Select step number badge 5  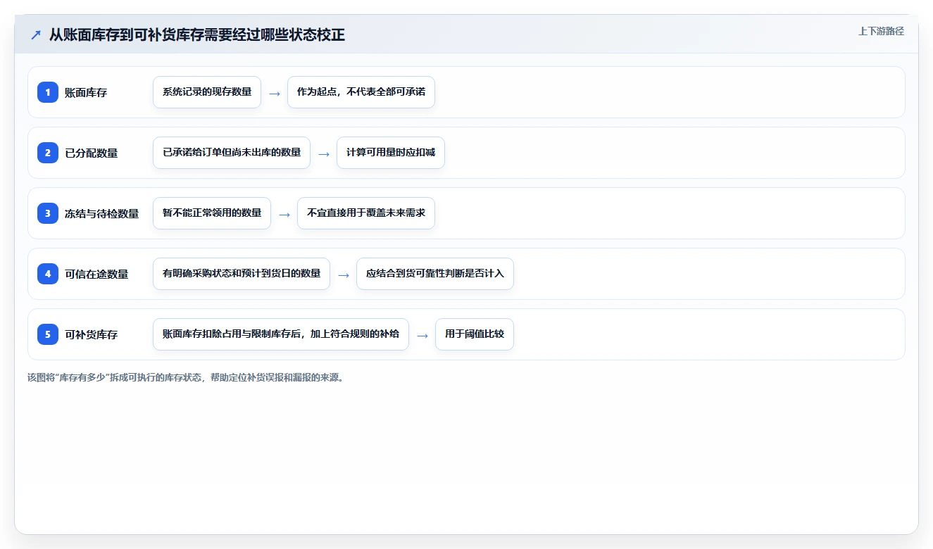[x=48, y=334]
